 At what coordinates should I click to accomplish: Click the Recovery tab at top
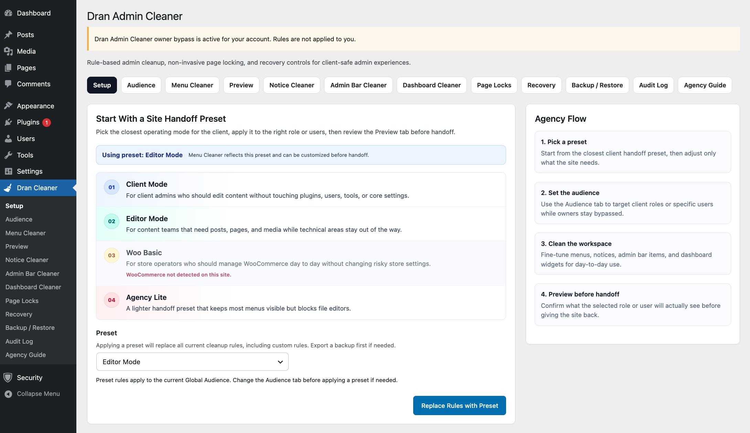(541, 85)
